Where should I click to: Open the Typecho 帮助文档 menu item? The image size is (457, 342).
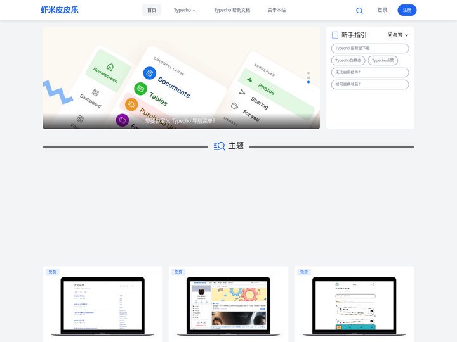point(232,10)
